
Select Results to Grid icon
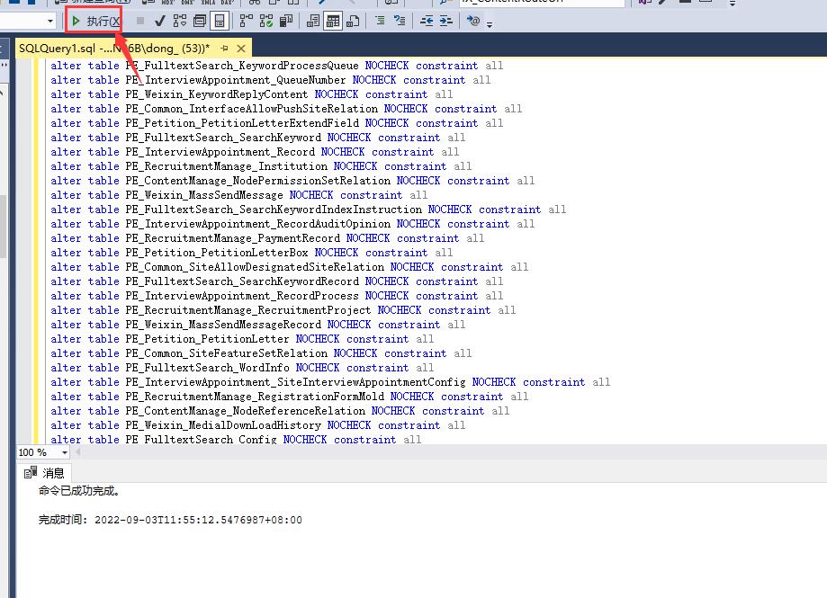pyautogui.click(x=333, y=20)
